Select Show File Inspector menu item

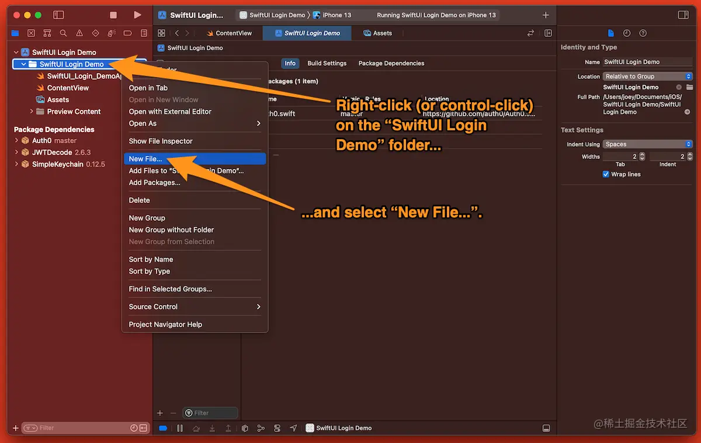tap(195, 141)
